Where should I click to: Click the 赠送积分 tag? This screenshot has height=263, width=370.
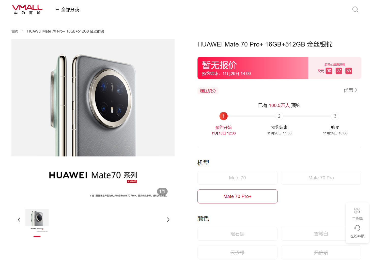(208, 91)
